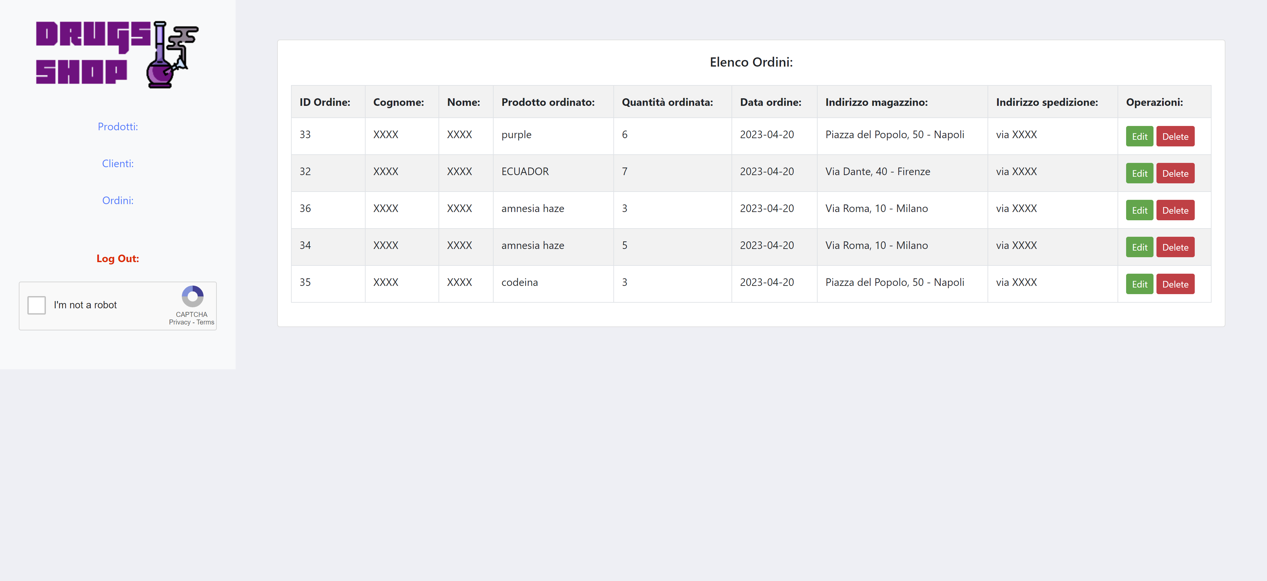This screenshot has width=1267, height=581.
Task: Open the Ordini page
Action: (117, 200)
